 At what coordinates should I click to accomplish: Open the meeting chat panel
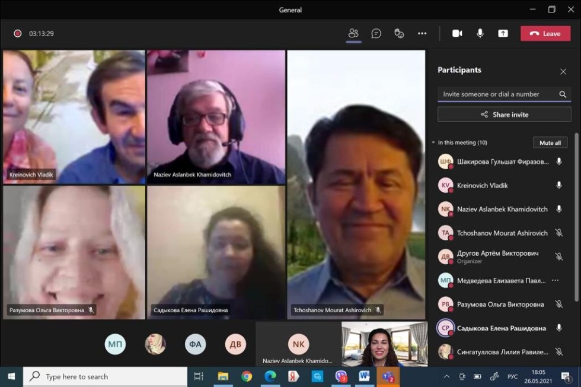(376, 33)
